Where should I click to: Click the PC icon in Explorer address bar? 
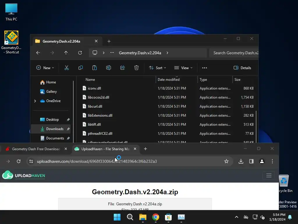pyautogui.click(x=95, y=53)
